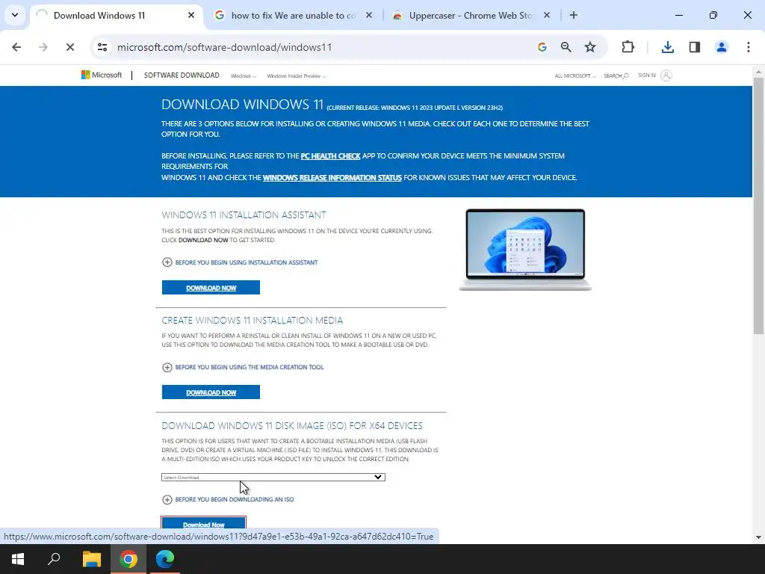Open site information icon in address bar
This screenshot has width=765, height=574.
102,47
